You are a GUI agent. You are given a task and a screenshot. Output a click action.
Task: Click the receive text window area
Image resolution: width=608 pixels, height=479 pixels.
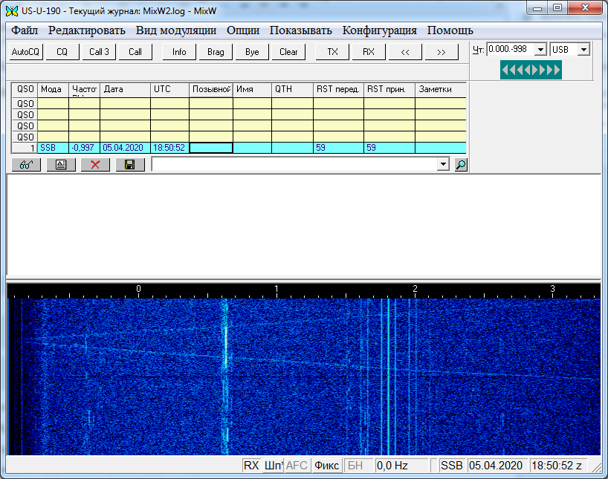[304, 225]
